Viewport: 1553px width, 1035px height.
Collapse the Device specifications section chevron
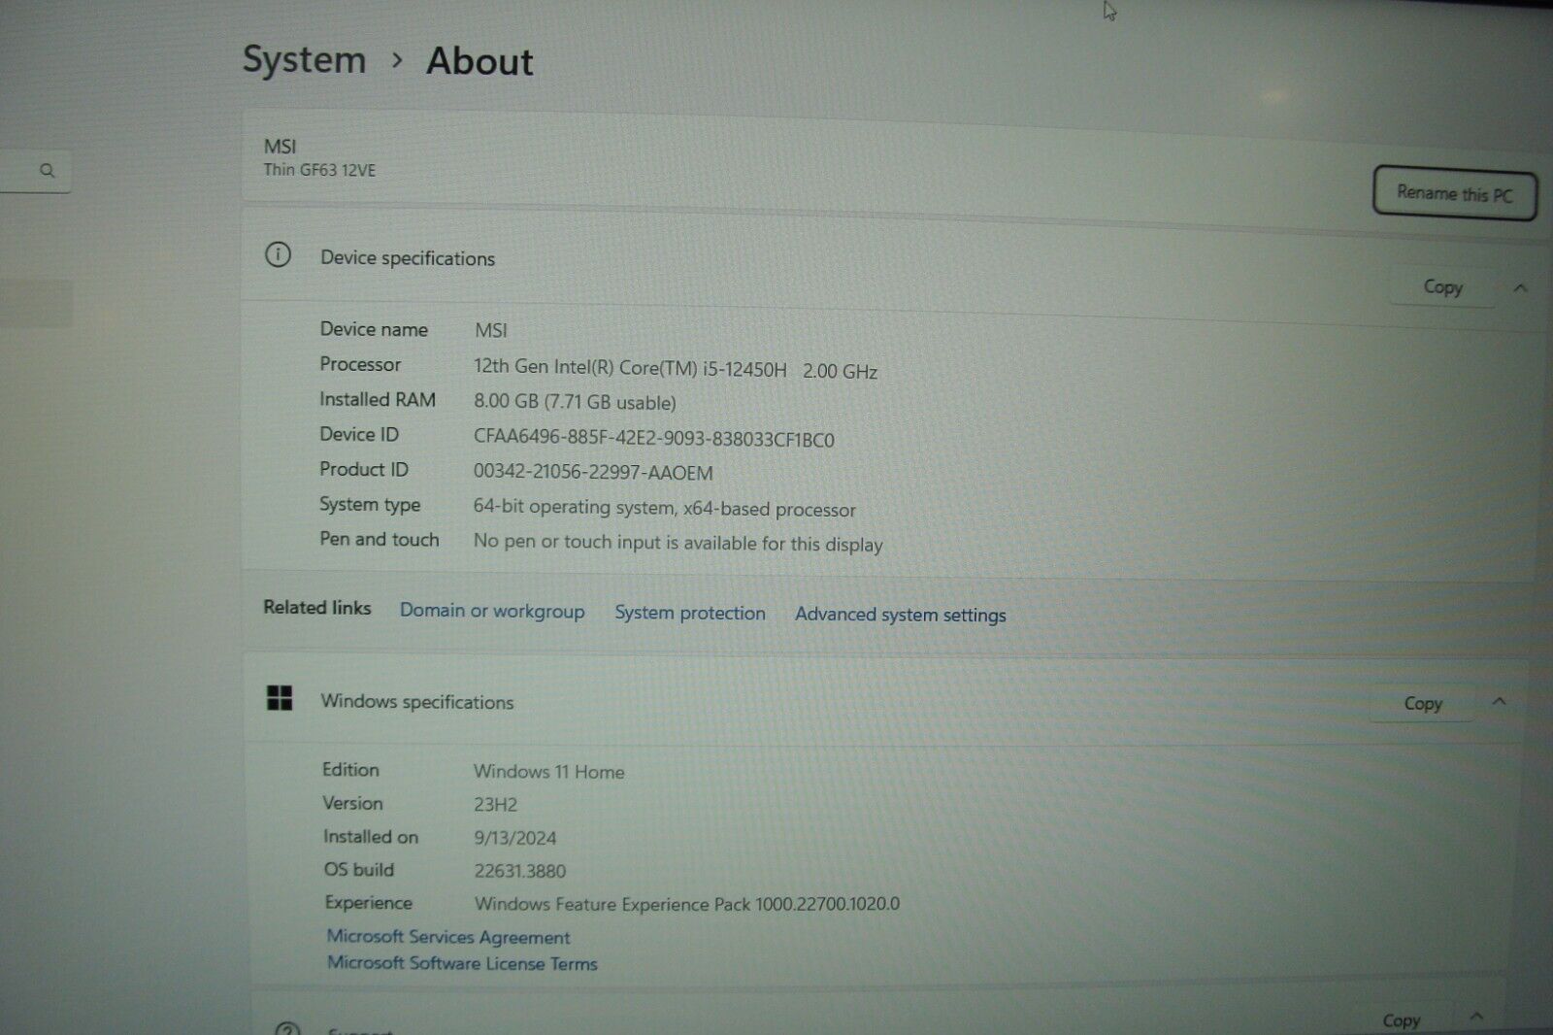pos(1520,287)
